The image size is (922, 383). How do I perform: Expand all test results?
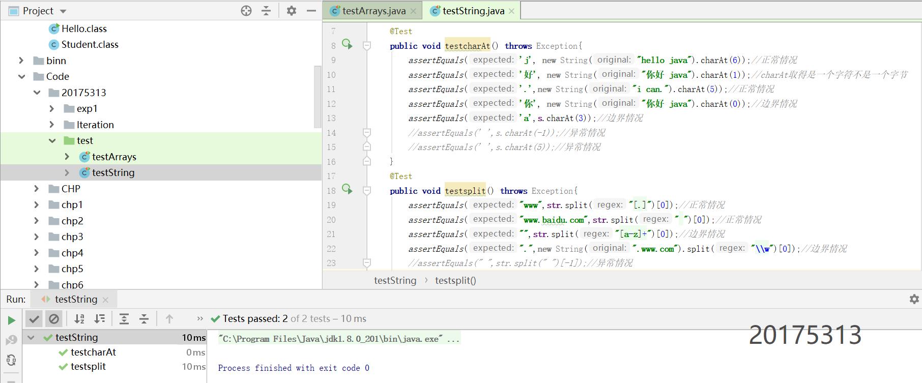124,319
